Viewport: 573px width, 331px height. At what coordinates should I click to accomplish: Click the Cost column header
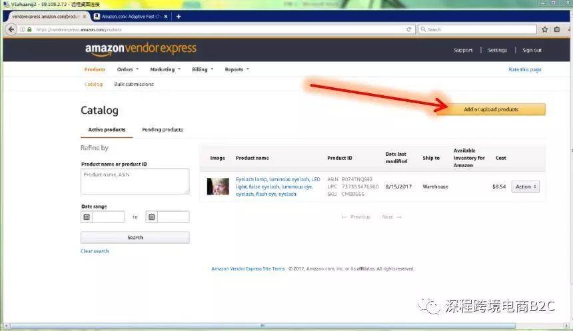click(500, 159)
